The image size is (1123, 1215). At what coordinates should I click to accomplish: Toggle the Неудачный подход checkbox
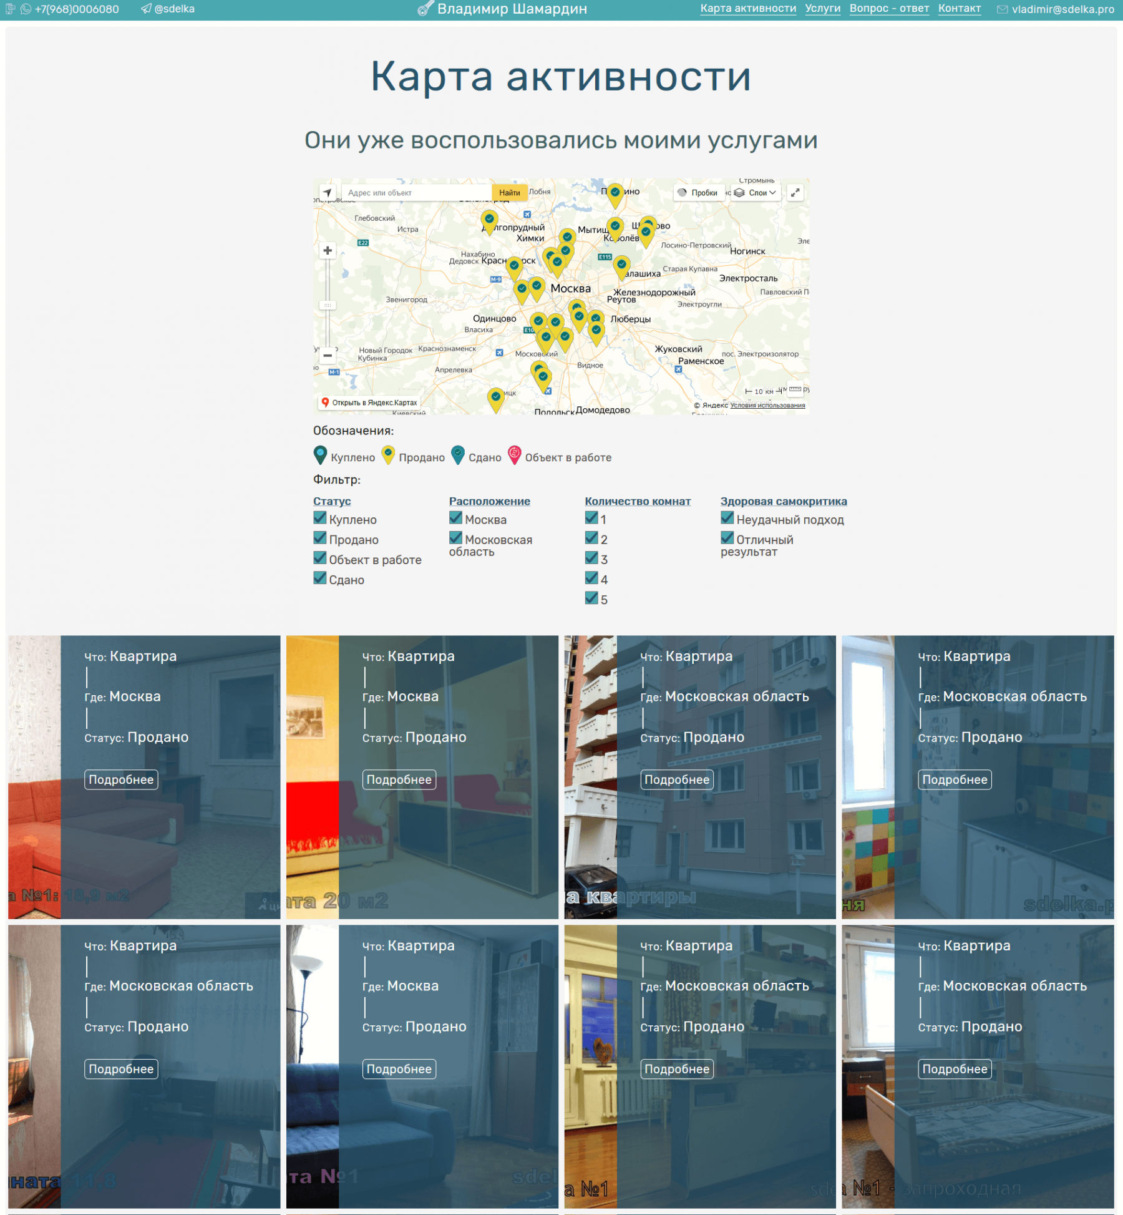[x=727, y=518]
